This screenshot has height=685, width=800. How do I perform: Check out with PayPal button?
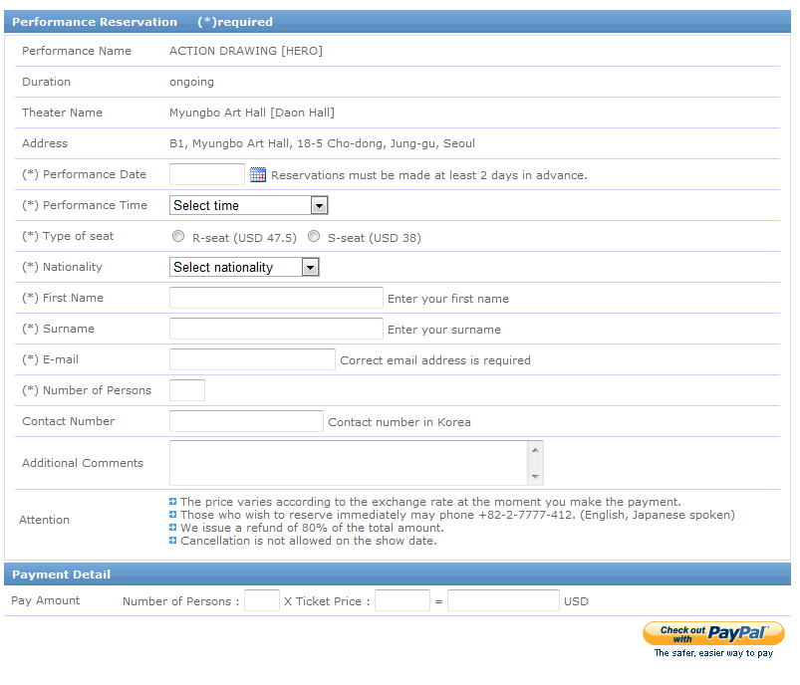pos(713,634)
